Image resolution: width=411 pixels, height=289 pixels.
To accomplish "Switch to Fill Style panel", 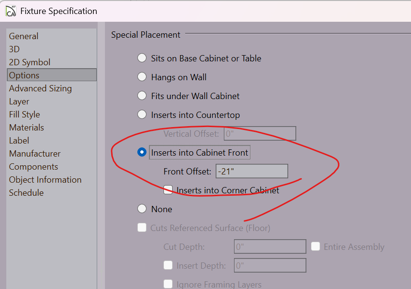I will [x=24, y=115].
